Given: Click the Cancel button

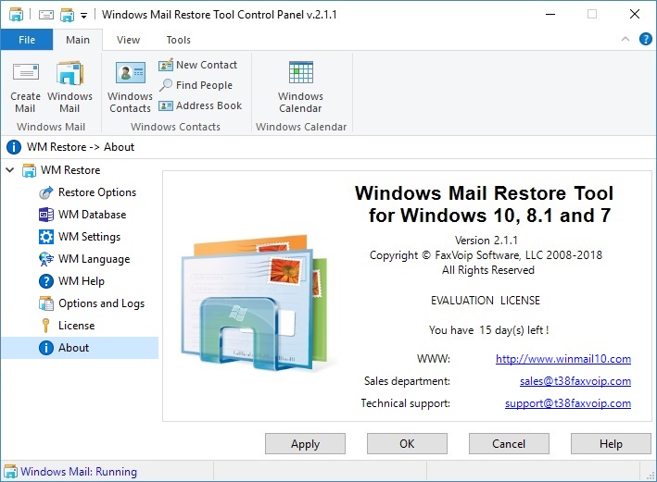Looking at the screenshot, I should pos(509,443).
